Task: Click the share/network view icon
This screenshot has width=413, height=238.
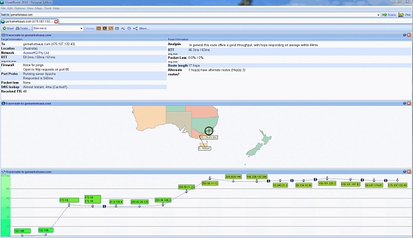Action: click(135, 28)
